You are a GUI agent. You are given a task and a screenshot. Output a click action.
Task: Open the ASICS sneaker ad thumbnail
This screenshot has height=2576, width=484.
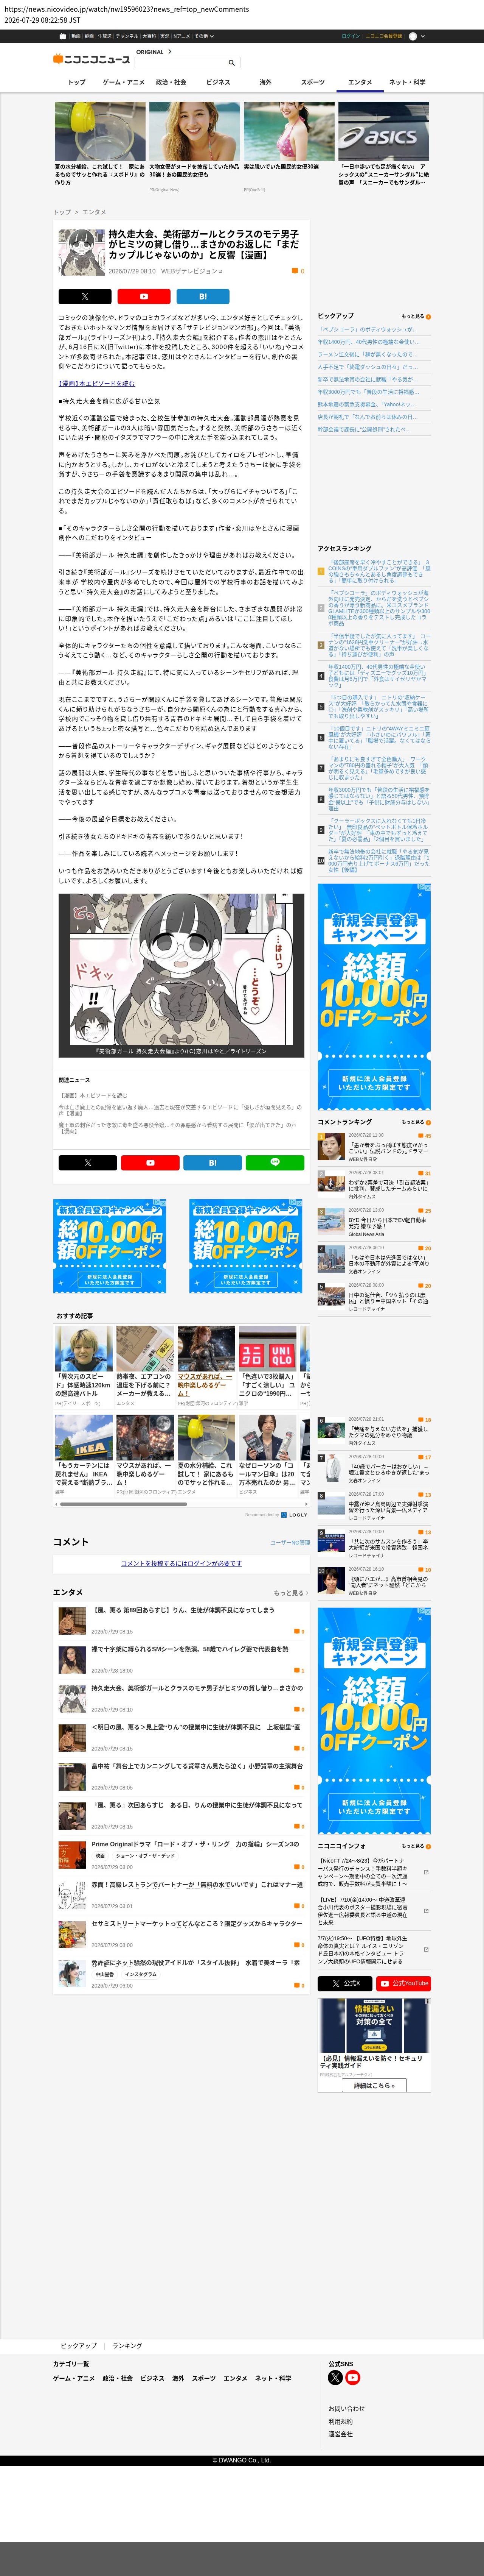click(x=383, y=131)
